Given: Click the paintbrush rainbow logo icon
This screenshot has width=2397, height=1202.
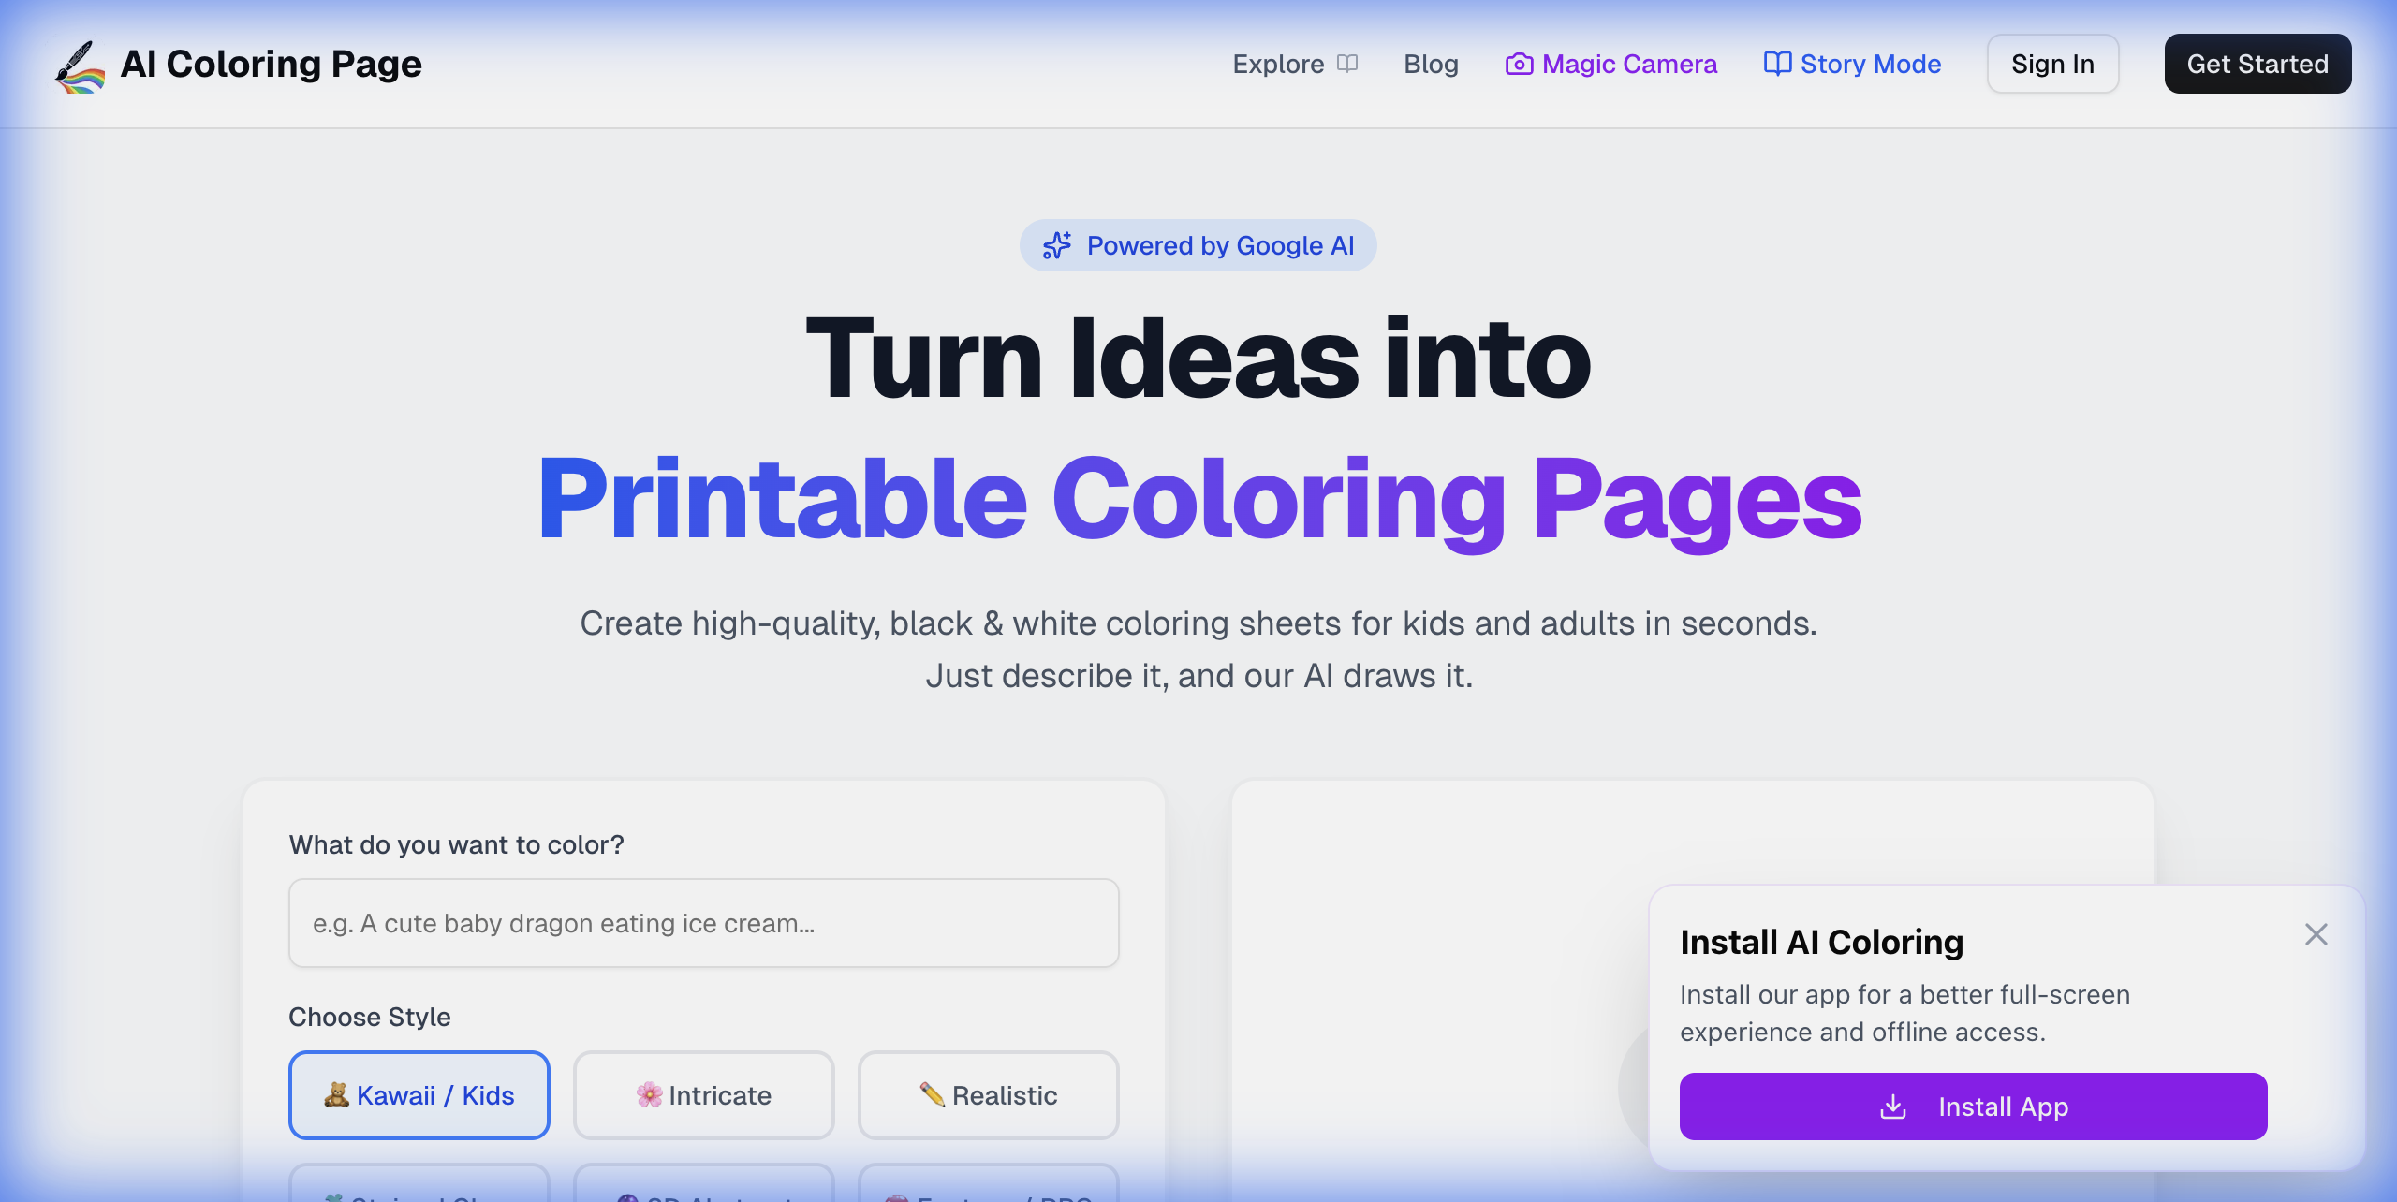Looking at the screenshot, I should [x=80, y=66].
